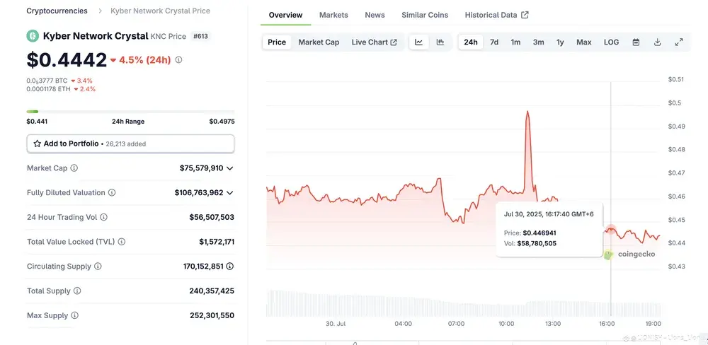Show Circulating Supply label info icon
Image resolution: width=708 pixels, height=345 pixels.
pos(98,267)
